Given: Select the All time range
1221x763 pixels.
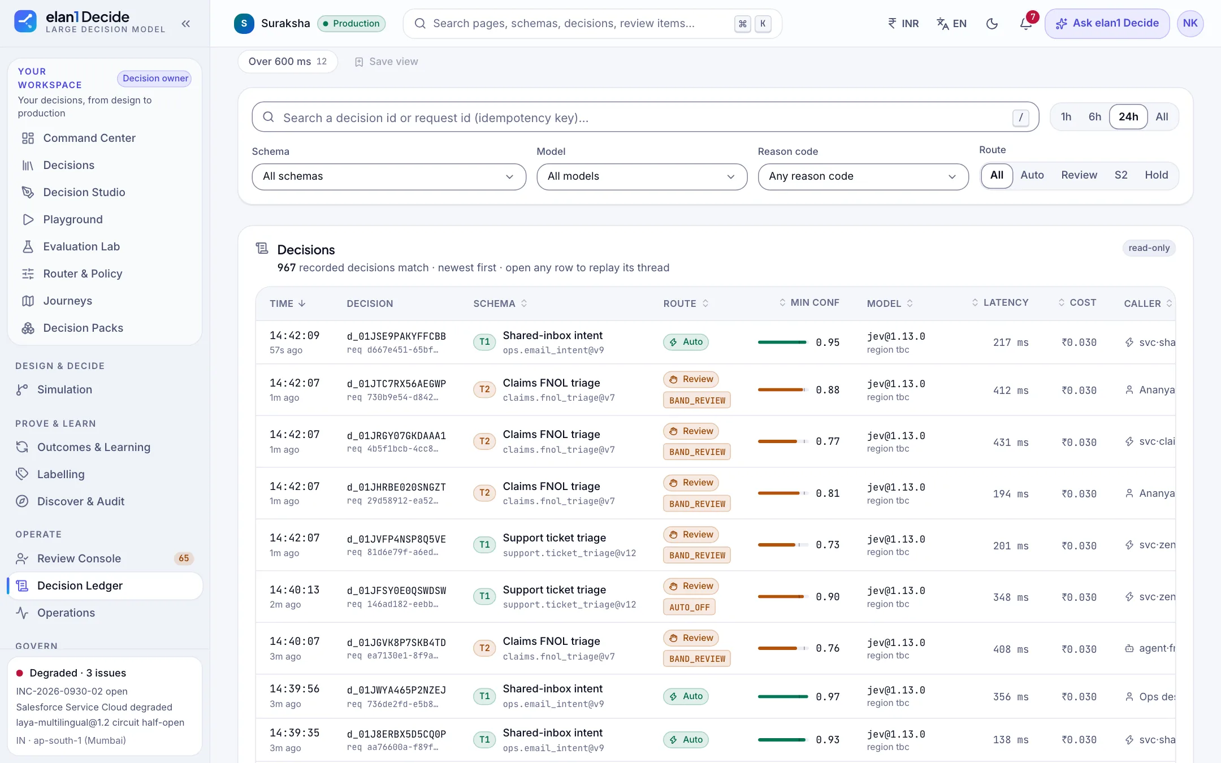Looking at the screenshot, I should click(1162, 117).
